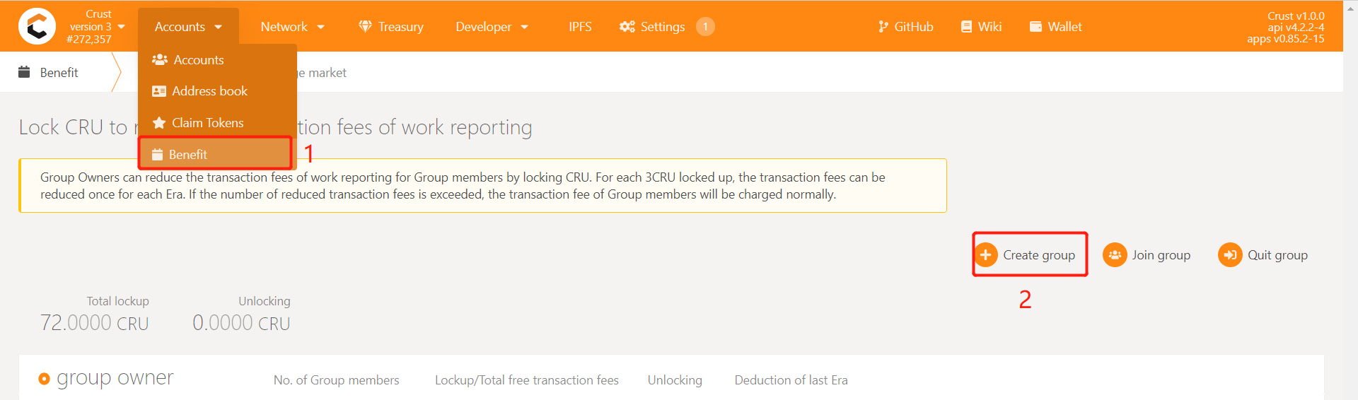The height and width of the screenshot is (400, 1358).
Task: Click the Benefit tab calendar icon
Action: [x=24, y=72]
